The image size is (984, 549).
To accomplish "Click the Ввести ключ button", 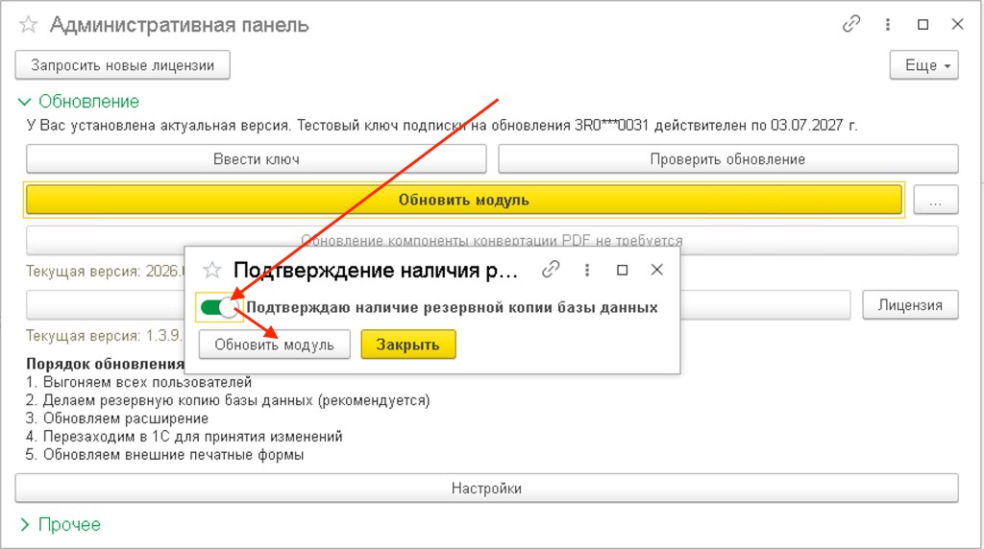I will 256,159.
